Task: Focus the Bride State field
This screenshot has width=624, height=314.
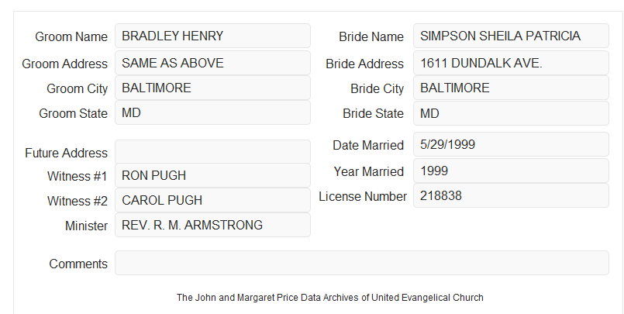Action: (511, 113)
